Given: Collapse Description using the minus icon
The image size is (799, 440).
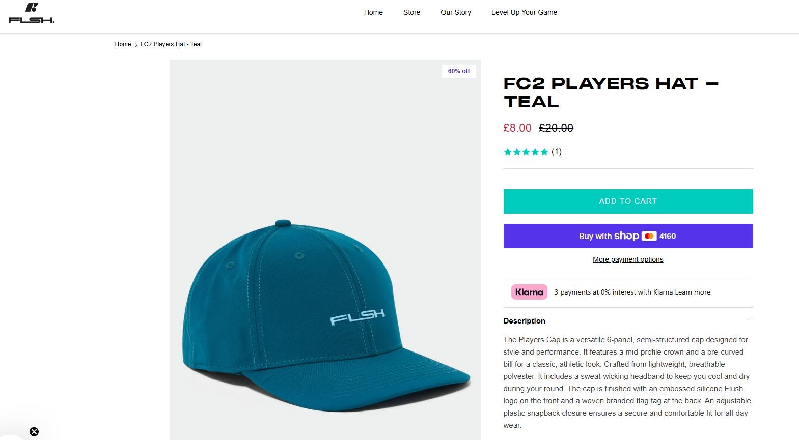Looking at the screenshot, I should [x=750, y=320].
